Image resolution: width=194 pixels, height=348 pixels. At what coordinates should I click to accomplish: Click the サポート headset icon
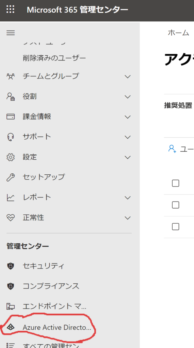coord(11,137)
